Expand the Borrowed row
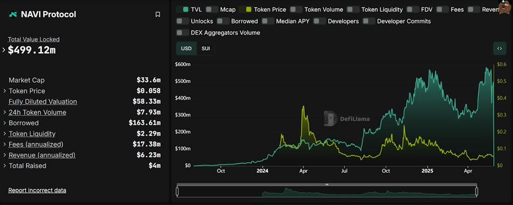Screen dimensions: 513x205 5,123
